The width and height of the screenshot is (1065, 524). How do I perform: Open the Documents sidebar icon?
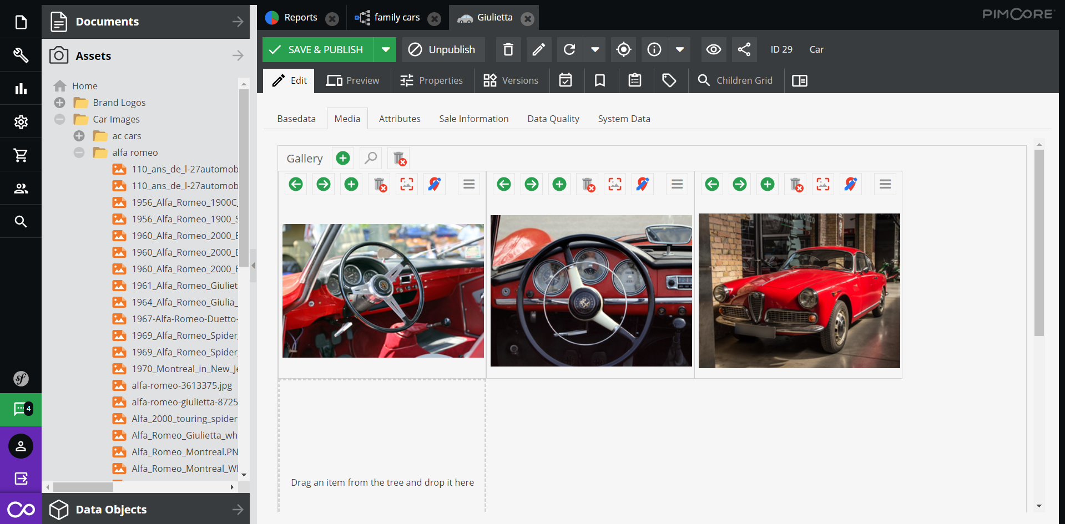click(x=21, y=22)
